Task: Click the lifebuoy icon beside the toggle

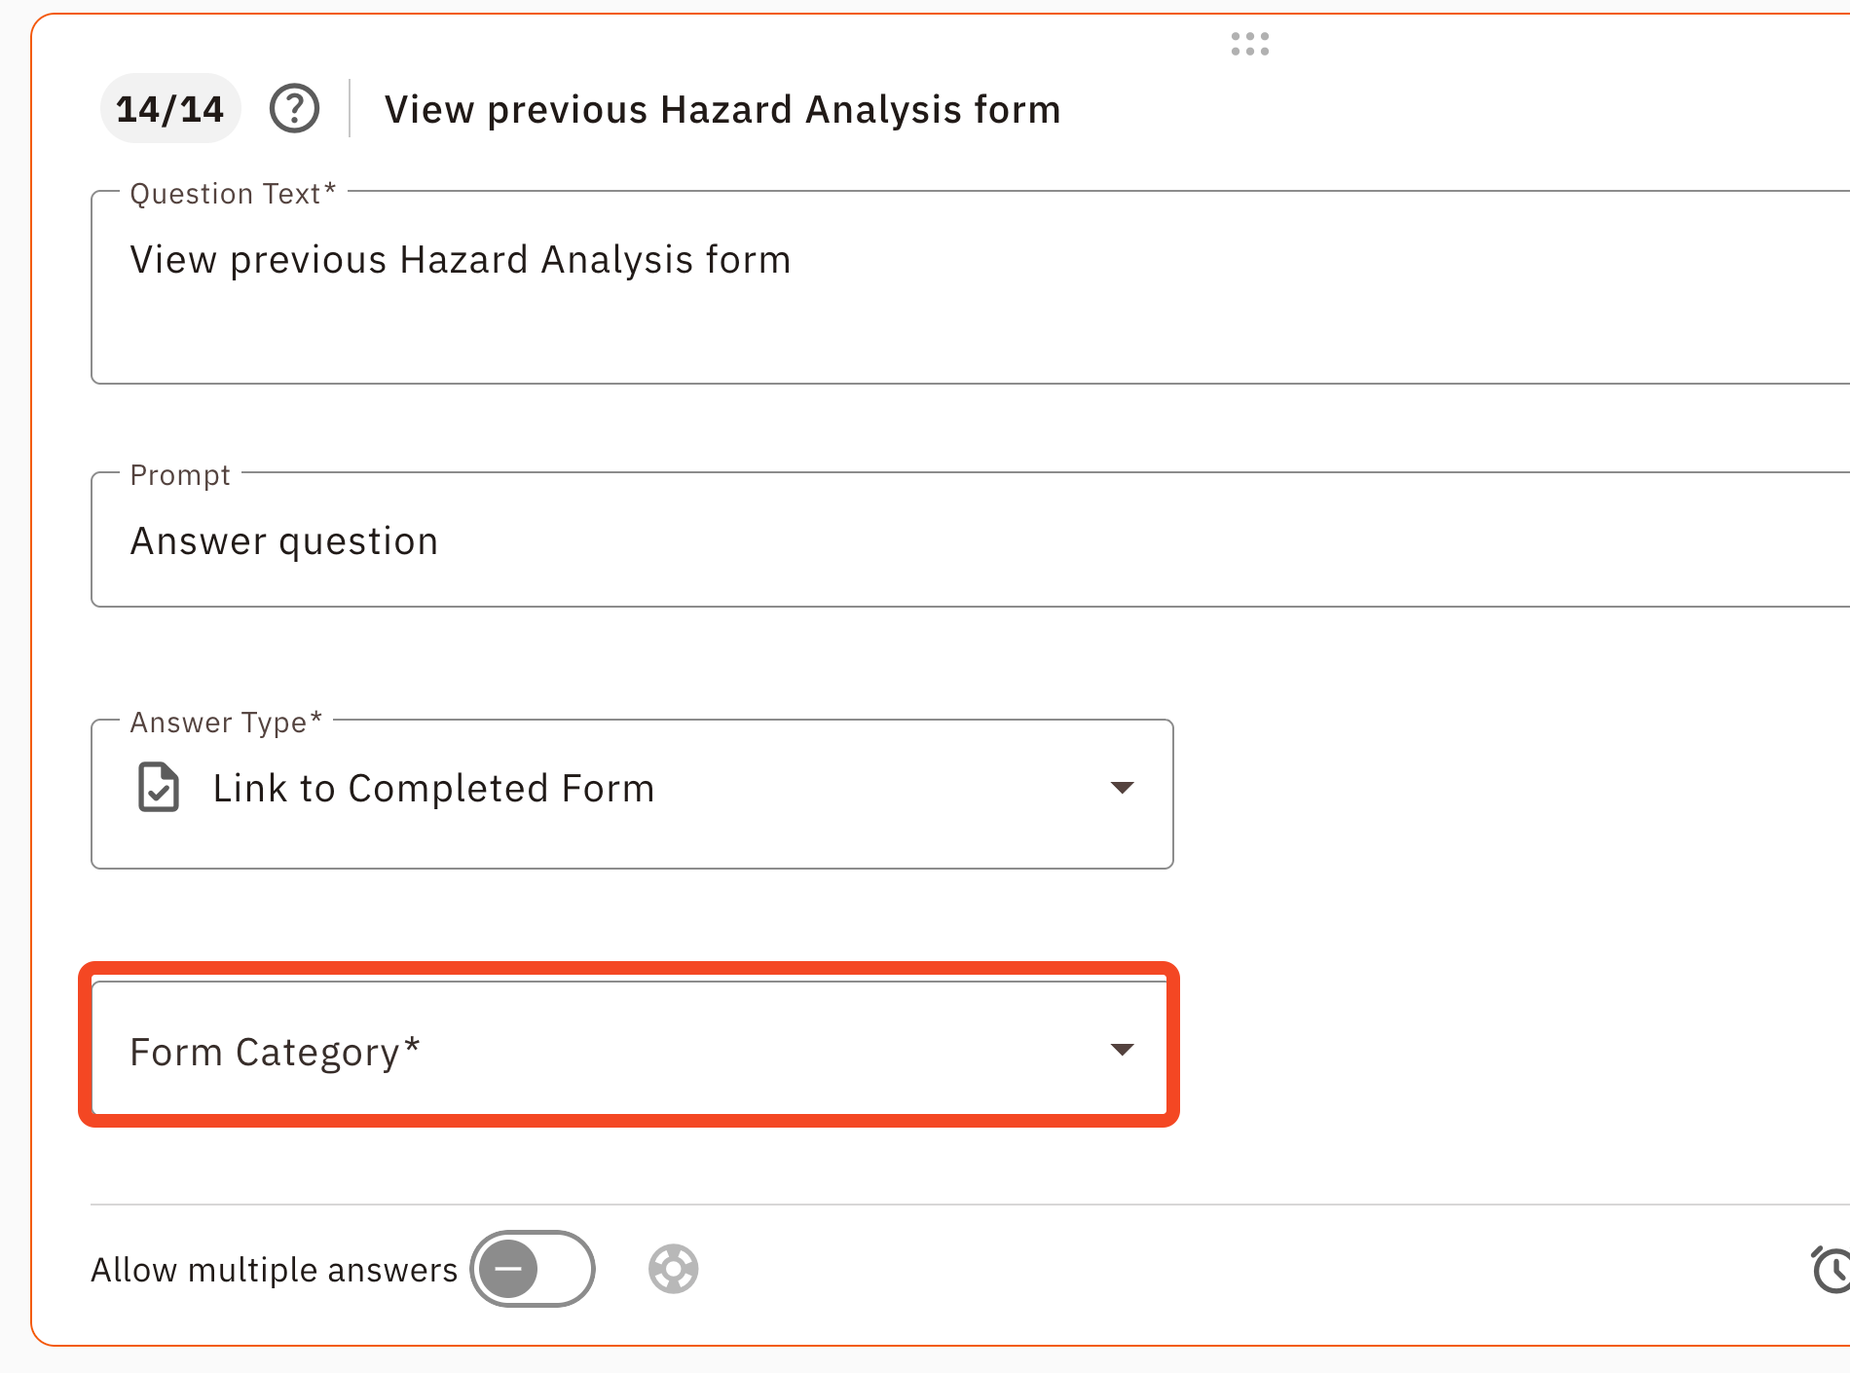Action: click(x=673, y=1269)
